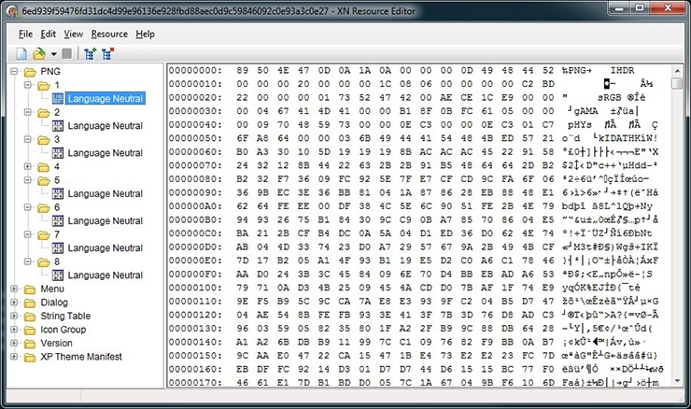
Task: Open the File menu
Action: point(25,34)
